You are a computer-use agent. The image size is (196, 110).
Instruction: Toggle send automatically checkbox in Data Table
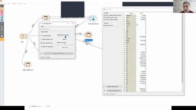pyautogui.click(x=104, y=91)
